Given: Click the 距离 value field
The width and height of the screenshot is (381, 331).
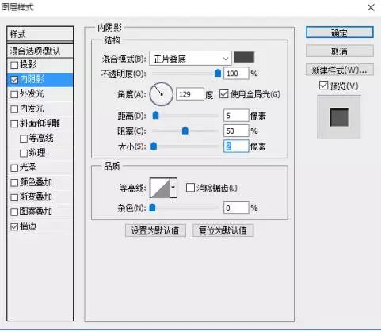Looking at the screenshot, I should pos(236,116).
